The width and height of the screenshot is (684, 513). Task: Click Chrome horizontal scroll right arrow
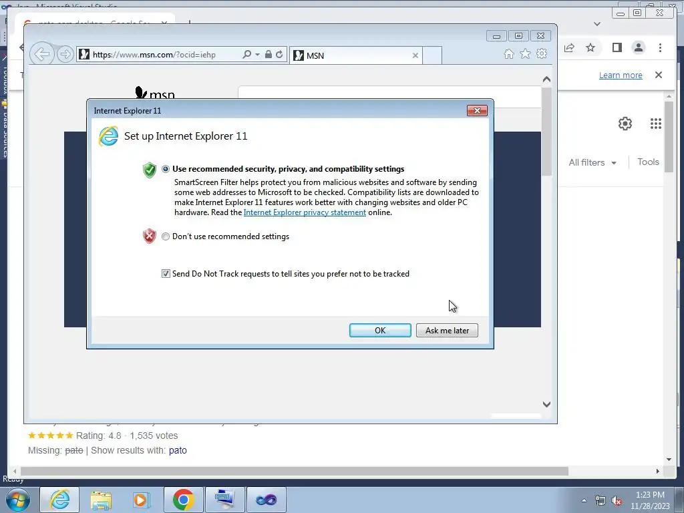[x=658, y=471]
